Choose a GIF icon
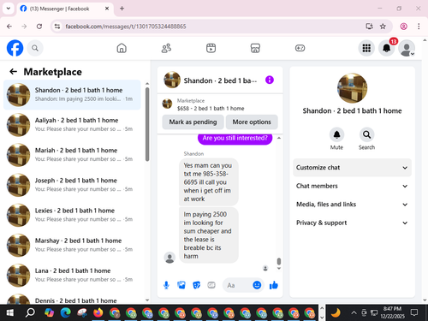The width and height of the screenshot is (428, 321). [211, 285]
